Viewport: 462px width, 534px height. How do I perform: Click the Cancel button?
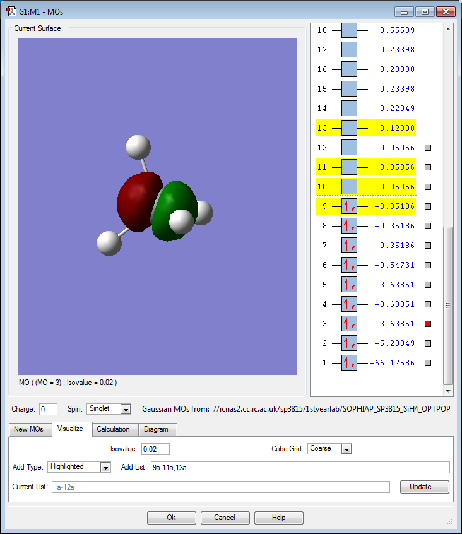pos(225,518)
